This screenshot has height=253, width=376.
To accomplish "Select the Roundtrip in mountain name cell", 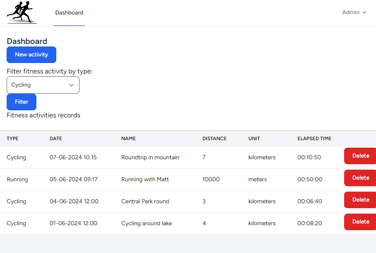I will click(150, 158).
